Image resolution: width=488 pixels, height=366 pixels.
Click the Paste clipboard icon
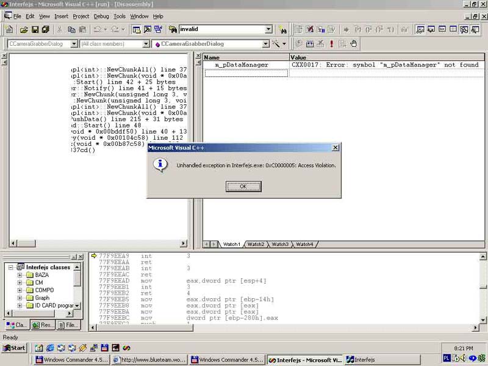click(x=82, y=29)
